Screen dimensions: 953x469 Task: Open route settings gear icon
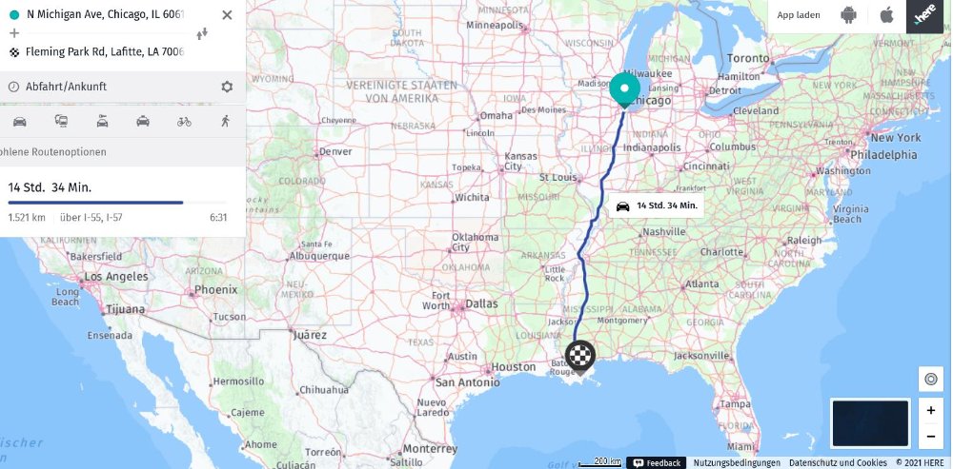227,87
